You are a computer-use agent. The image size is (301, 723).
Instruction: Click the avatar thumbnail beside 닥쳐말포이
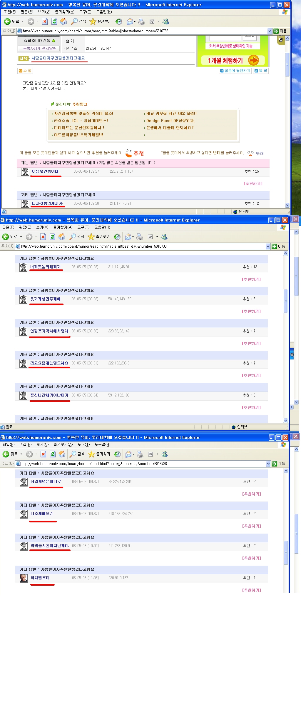(x=24, y=578)
